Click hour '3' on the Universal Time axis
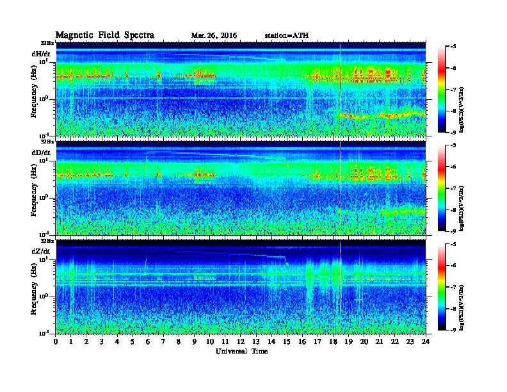 tap(102, 342)
